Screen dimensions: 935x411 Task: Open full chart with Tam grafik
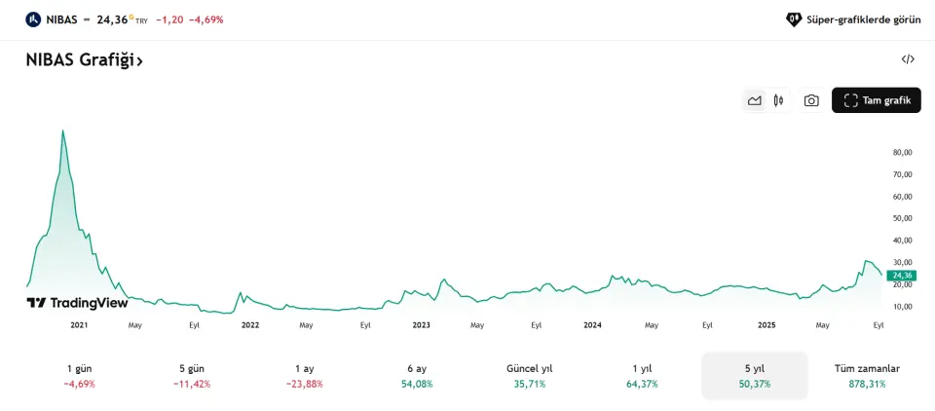click(877, 100)
